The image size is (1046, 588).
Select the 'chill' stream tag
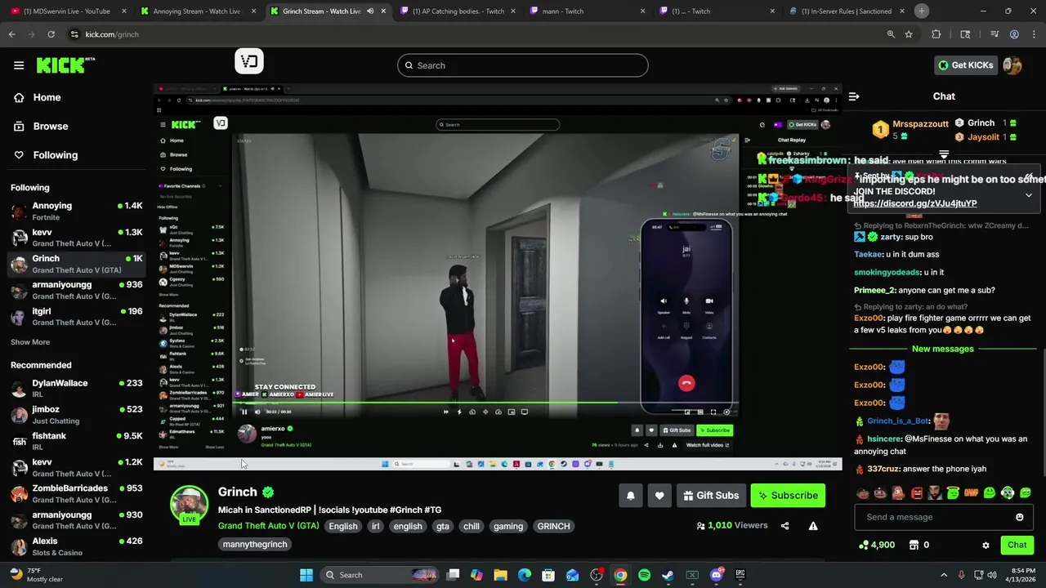point(472,527)
